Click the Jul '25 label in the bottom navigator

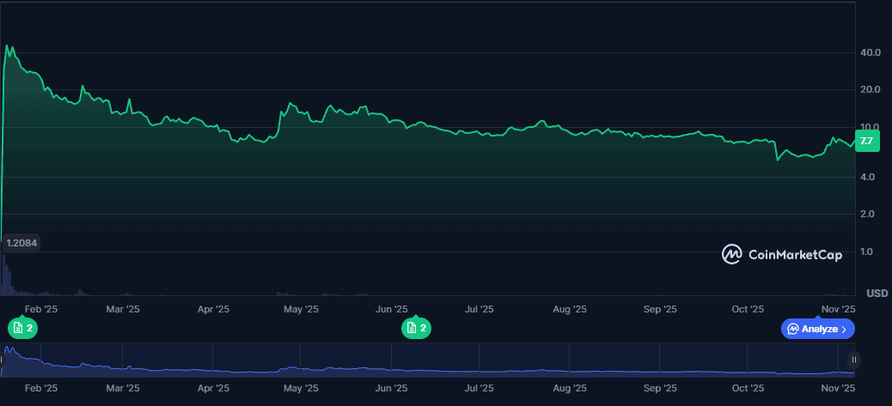coord(479,388)
